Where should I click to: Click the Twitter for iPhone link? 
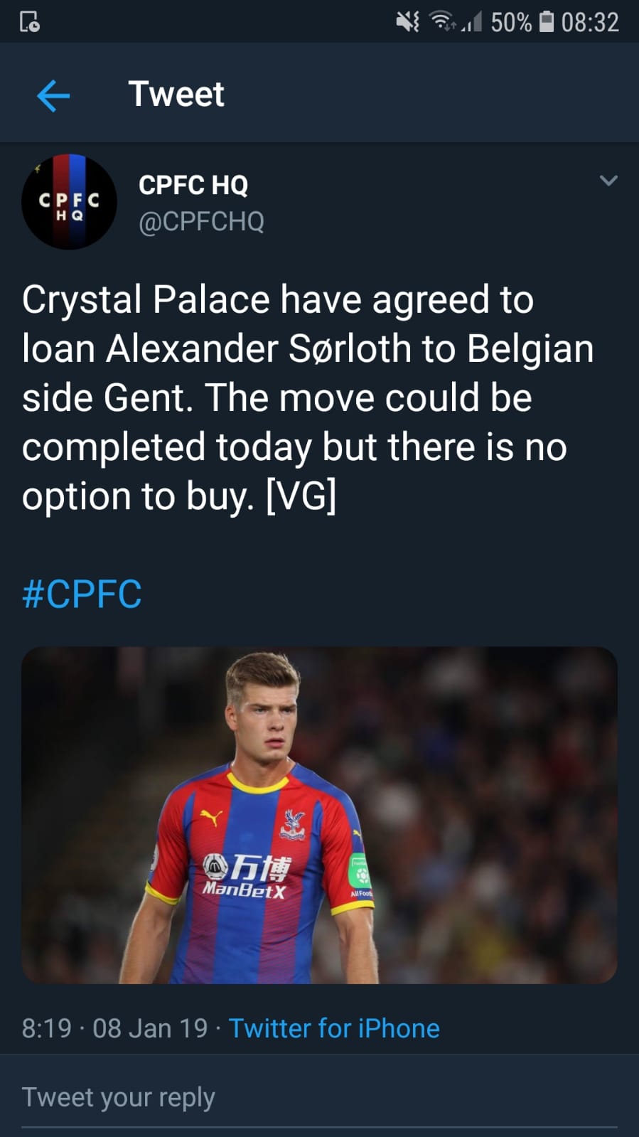(x=333, y=1028)
